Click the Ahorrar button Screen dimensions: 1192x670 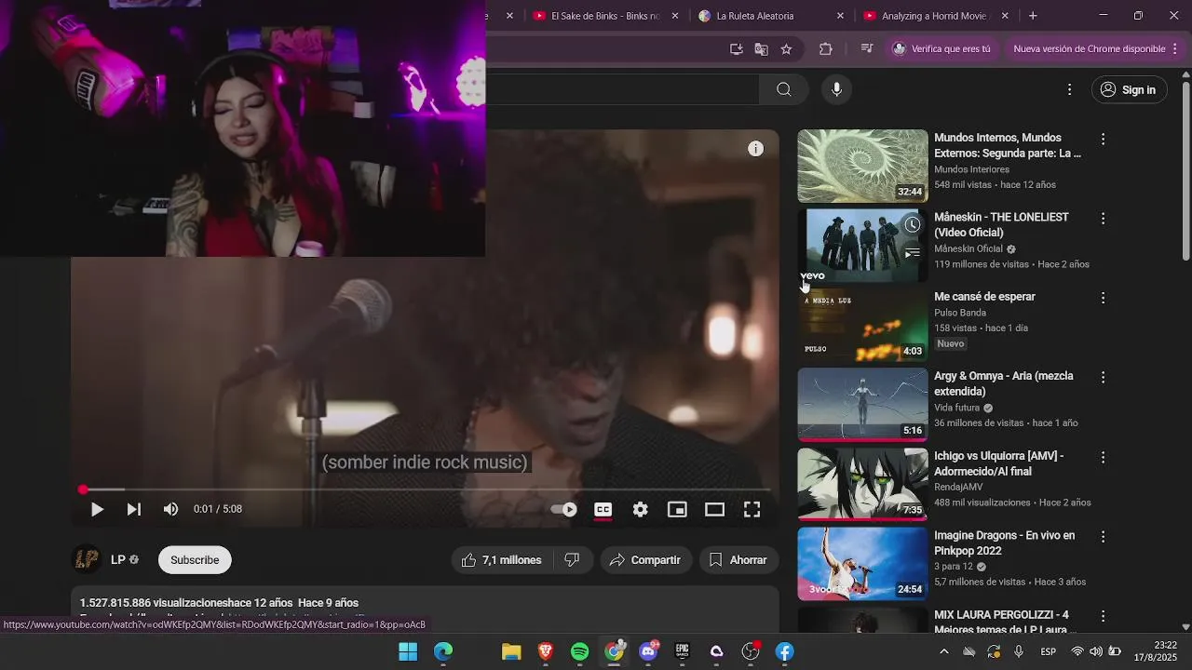click(738, 560)
